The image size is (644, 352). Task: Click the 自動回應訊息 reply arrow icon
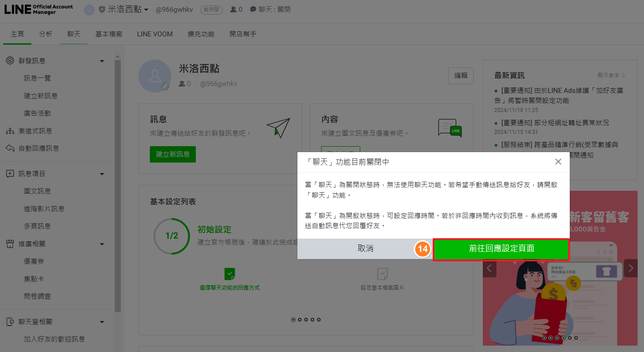(x=10, y=148)
